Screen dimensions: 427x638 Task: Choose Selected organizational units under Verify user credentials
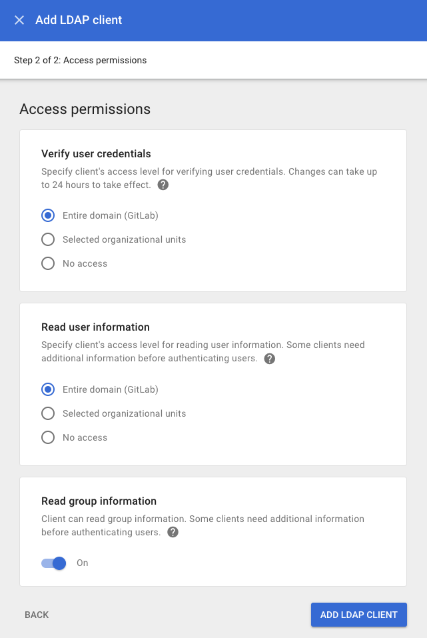47,239
